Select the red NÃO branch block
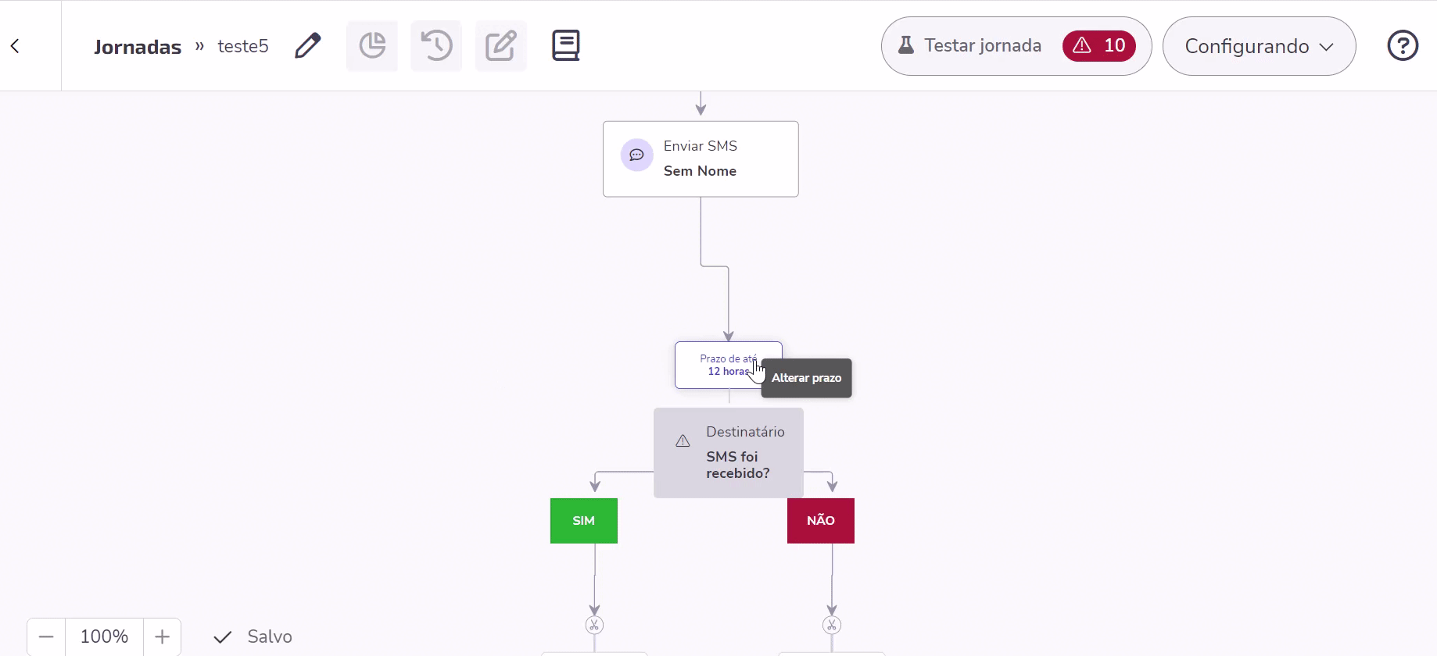Viewport: 1437px width, 656px height. (x=821, y=521)
